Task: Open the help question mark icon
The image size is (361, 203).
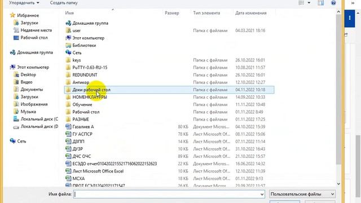Action: click(333, 3)
